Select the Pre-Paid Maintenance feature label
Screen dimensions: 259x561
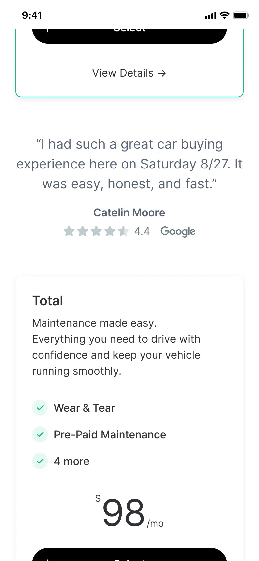(110, 435)
